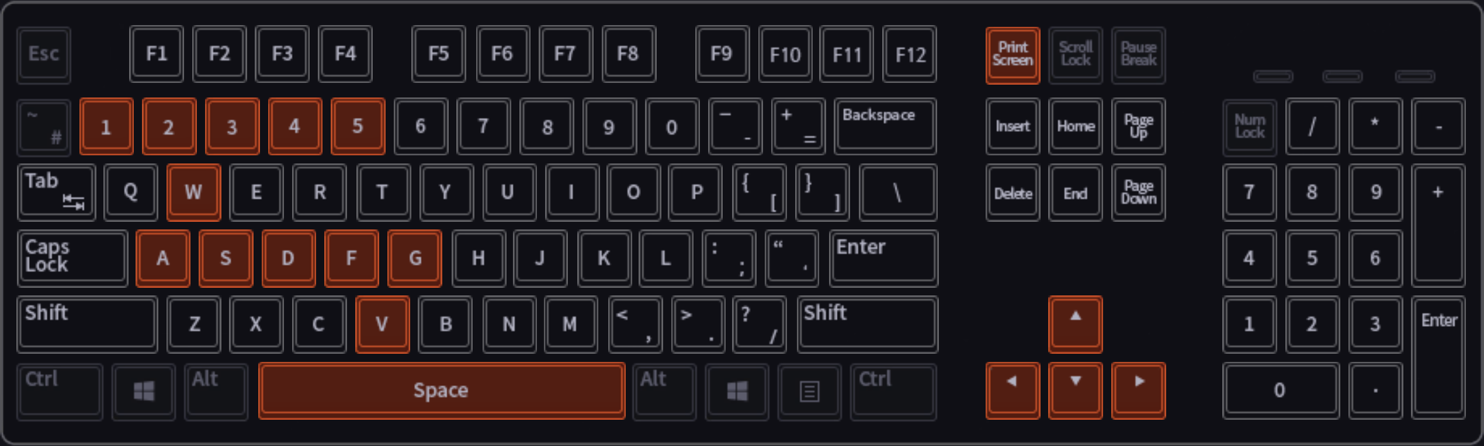The image size is (1484, 446).
Task: Select the highlighted Space bar
Action: pos(442,391)
